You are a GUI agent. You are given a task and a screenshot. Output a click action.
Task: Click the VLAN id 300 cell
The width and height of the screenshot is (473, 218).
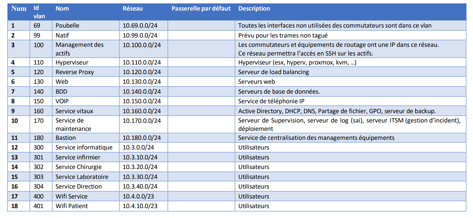click(x=39, y=148)
